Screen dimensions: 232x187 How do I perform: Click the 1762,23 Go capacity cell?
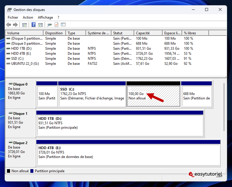coord(144,59)
